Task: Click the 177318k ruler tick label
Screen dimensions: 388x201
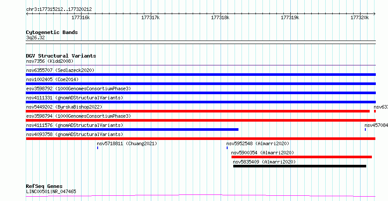Action: 221,17
